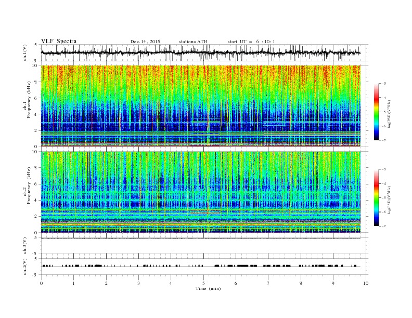Click the ch.1 voltage waveform trace

[200, 52]
